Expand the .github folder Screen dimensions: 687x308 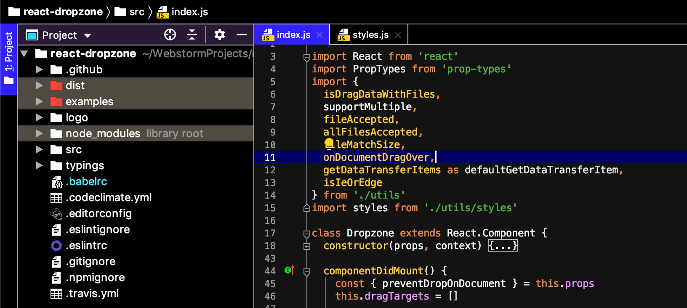[40, 69]
